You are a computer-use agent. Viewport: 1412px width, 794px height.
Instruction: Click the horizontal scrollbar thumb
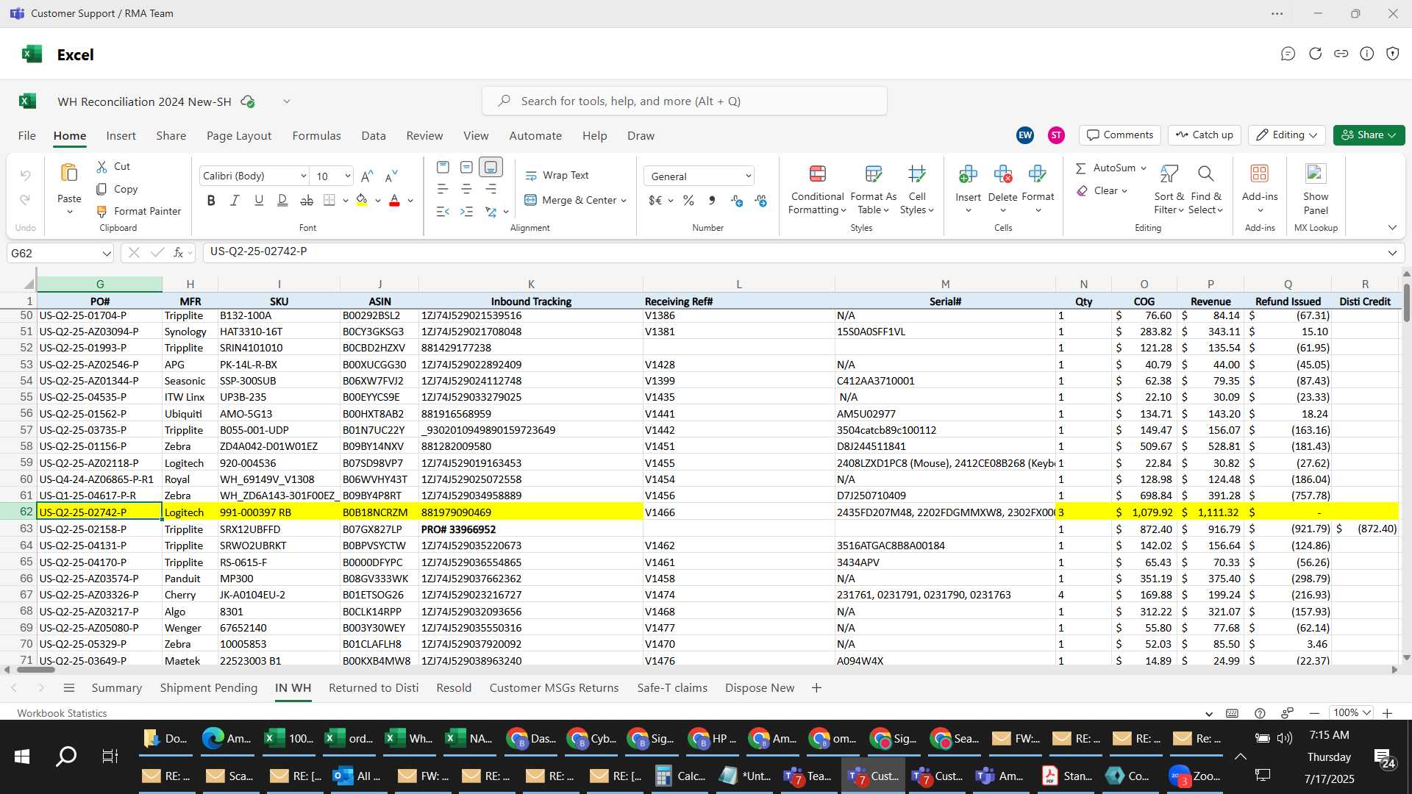(x=36, y=670)
